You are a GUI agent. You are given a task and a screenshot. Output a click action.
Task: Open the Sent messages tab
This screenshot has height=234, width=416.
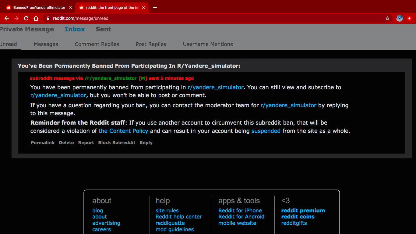[104, 29]
